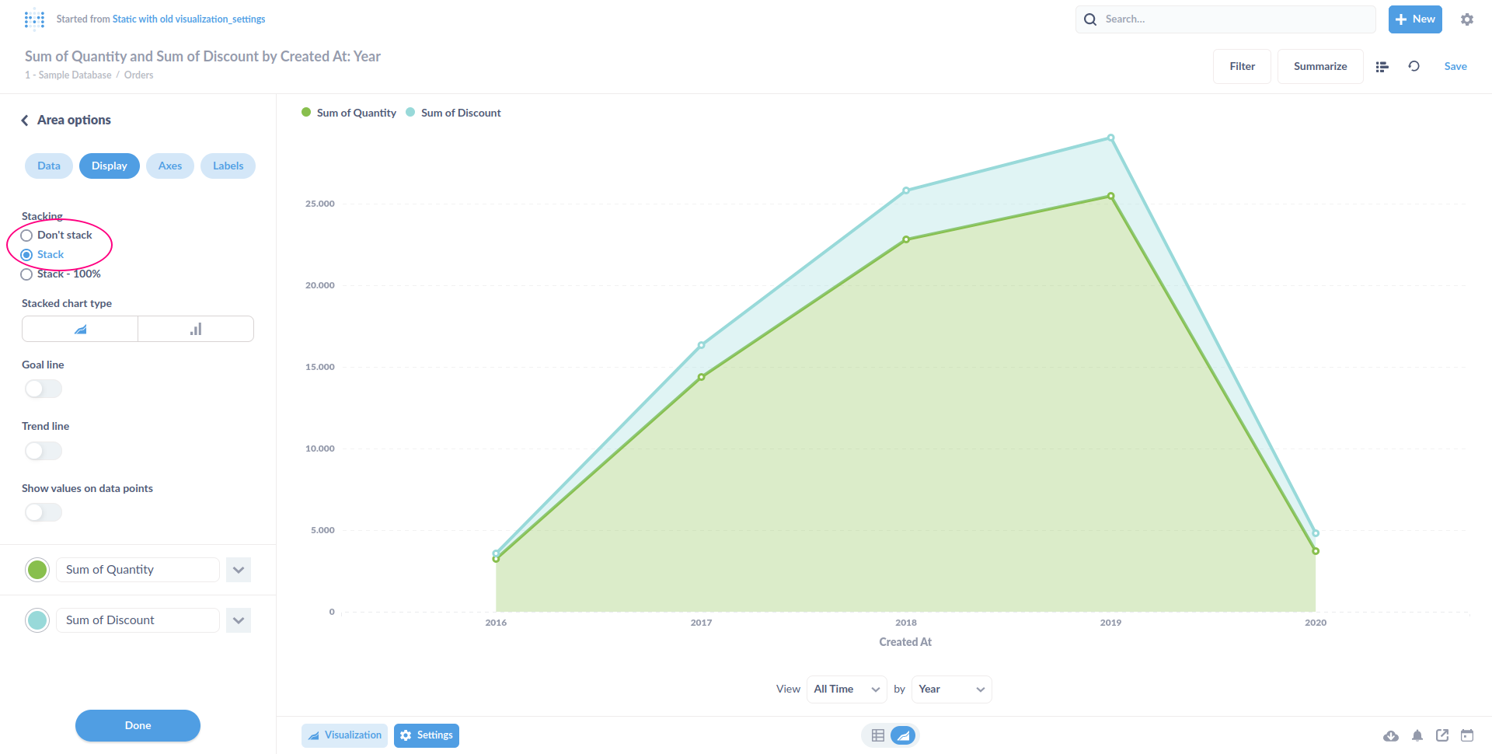Select the stacked area chart type icon
The image size is (1492, 754).
pos(78,328)
